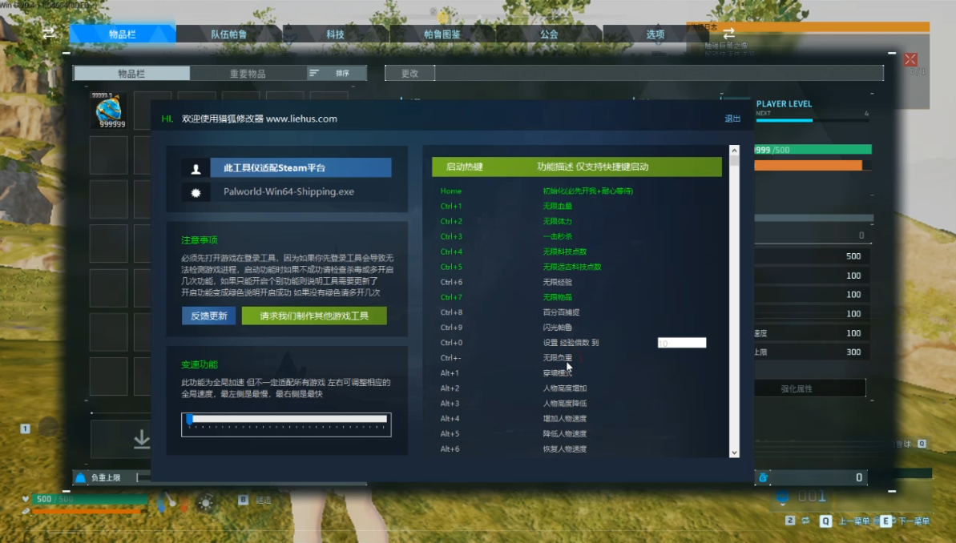Image resolution: width=956 pixels, height=543 pixels.
Task: Click the user profile icon in trainer
Action: coord(196,168)
